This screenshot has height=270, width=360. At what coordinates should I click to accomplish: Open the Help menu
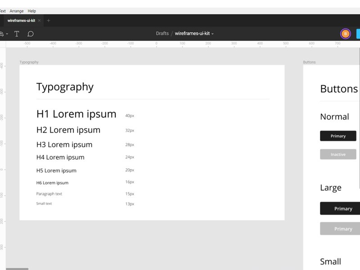[32, 11]
